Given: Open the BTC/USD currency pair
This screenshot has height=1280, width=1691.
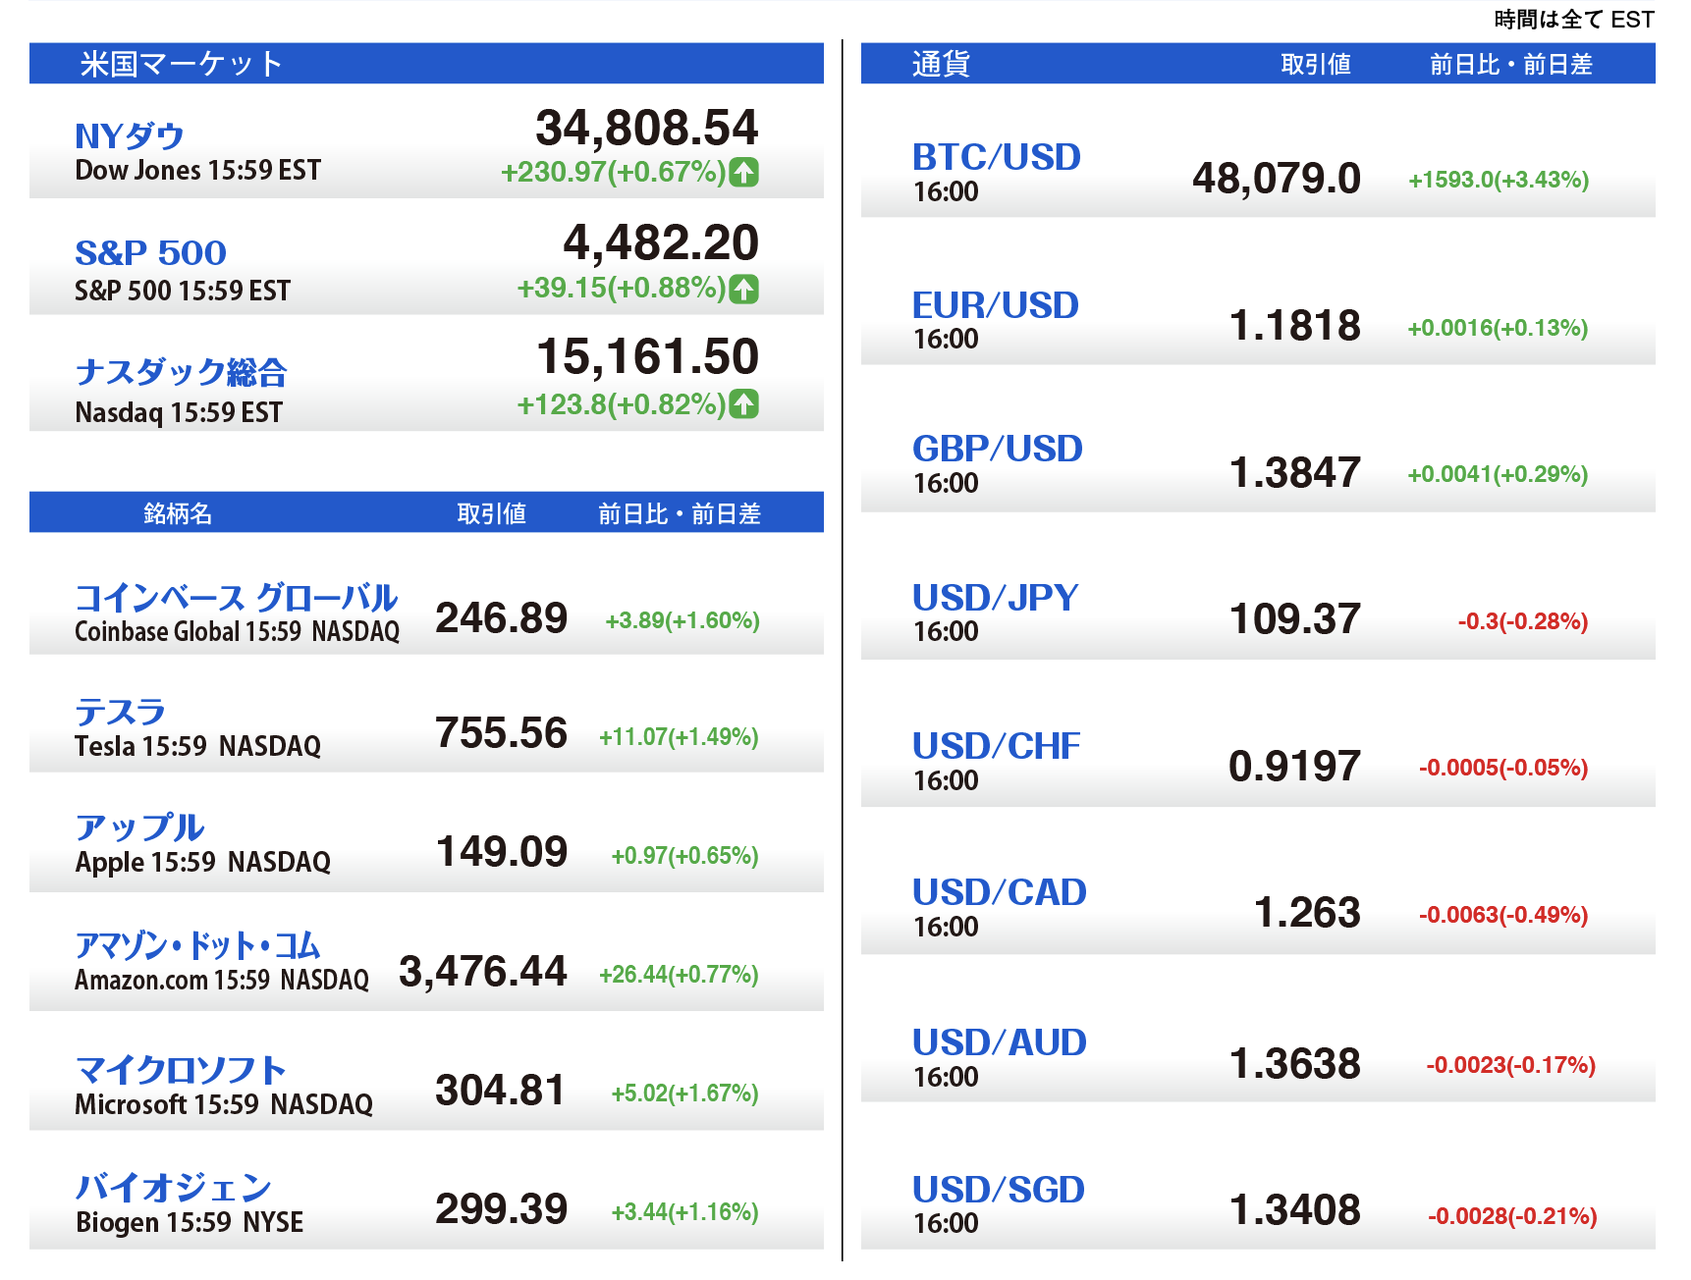Looking at the screenshot, I should pos(996,157).
